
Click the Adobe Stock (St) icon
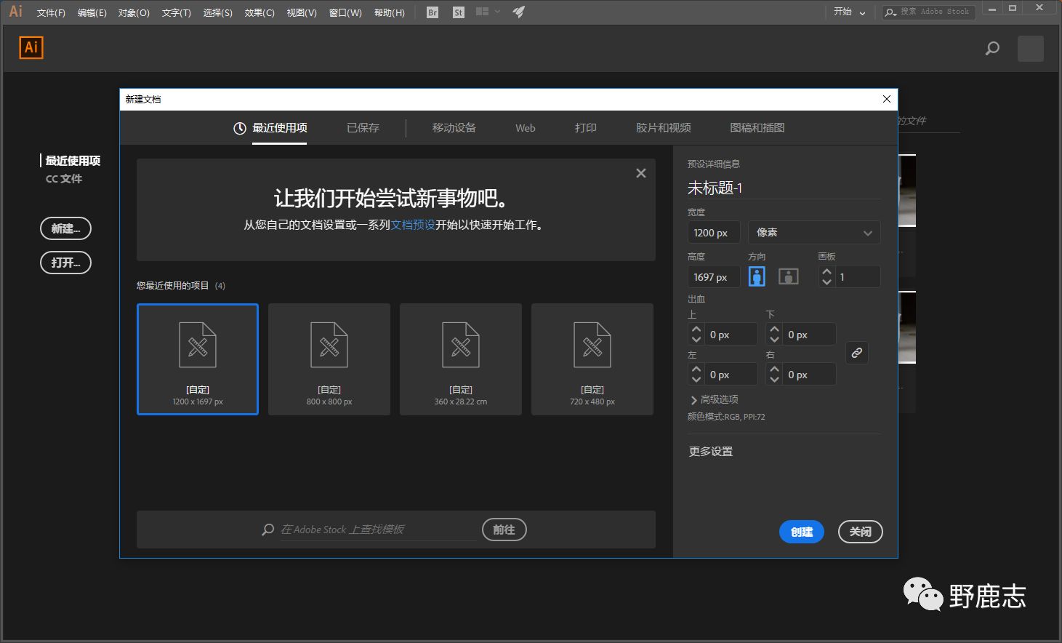pos(458,12)
